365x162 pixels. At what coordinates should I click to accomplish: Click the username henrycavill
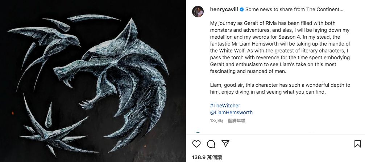pyautogui.click(x=224, y=9)
